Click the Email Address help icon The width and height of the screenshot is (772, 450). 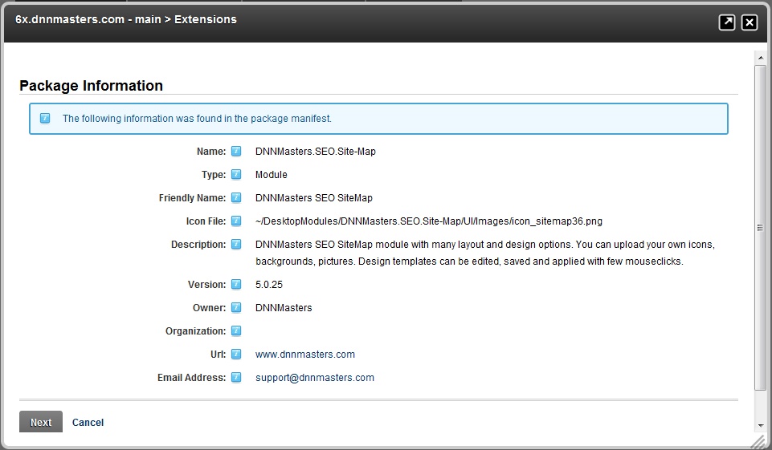(236, 377)
